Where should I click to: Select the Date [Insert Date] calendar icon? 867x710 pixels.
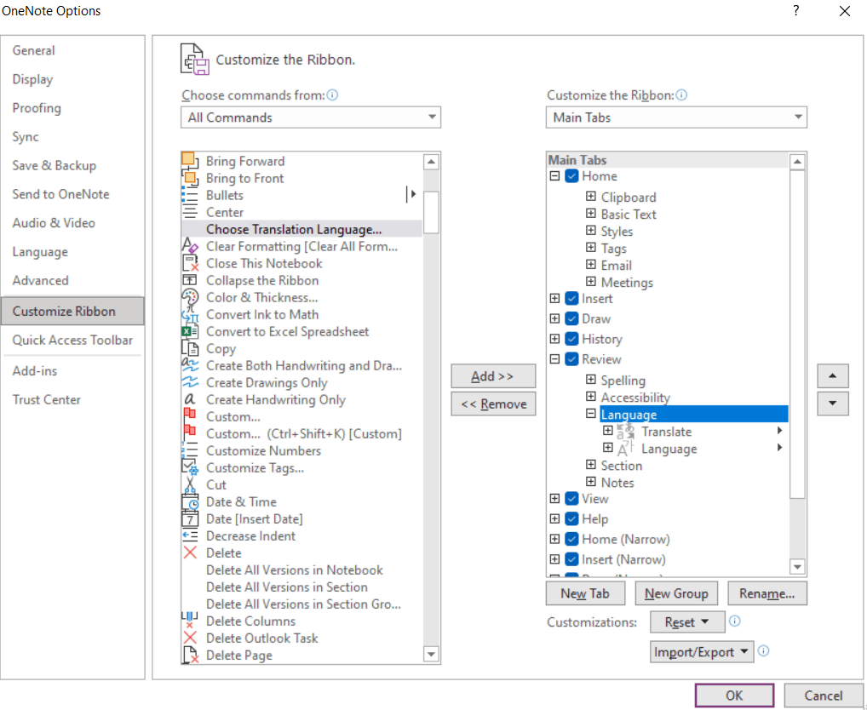pyautogui.click(x=190, y=518)
